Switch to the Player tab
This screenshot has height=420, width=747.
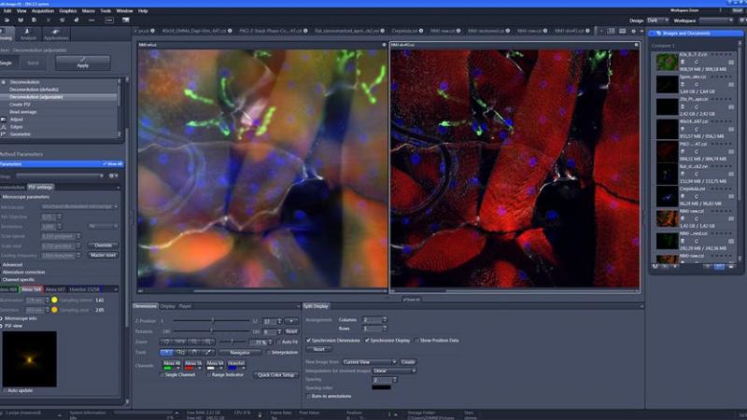pos(185,306)
